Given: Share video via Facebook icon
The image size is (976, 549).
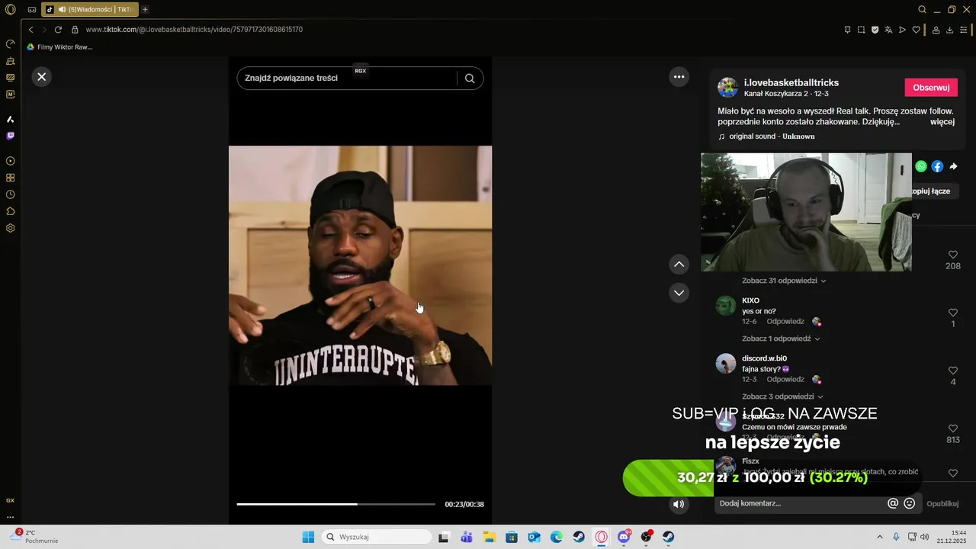Looking at the screenshot, I should click(x=937, y=166).
